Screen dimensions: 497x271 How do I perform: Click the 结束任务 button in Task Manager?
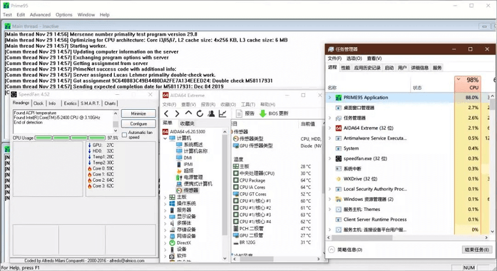point(476,250)
